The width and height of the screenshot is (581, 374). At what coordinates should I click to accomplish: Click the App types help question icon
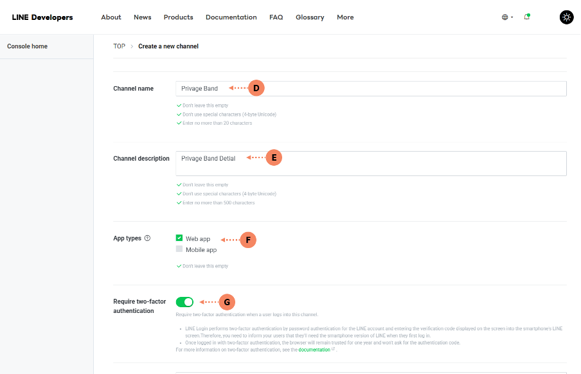147,238
